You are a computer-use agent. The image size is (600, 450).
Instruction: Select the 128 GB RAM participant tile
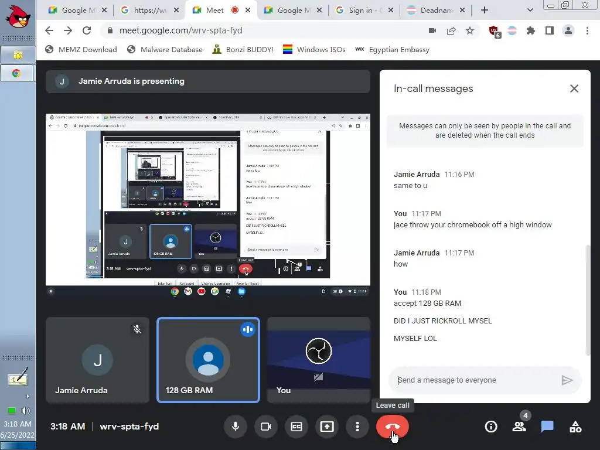tap(208, 360)
